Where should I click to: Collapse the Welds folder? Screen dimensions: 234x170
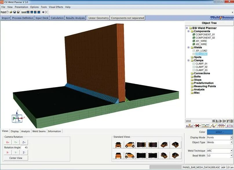tap(189, 47)
